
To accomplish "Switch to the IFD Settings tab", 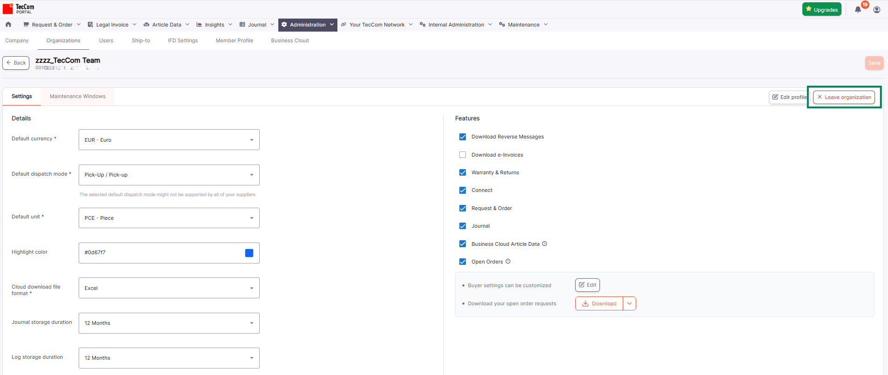I will (x=183, y=40).
